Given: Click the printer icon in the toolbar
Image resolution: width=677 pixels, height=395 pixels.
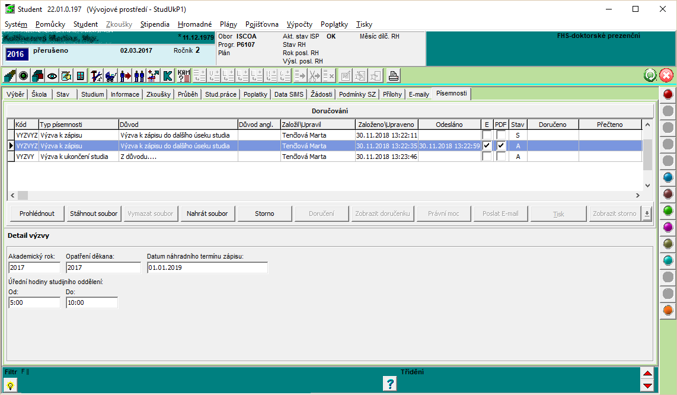Looking at the screenshot, I should coord(393,76).
